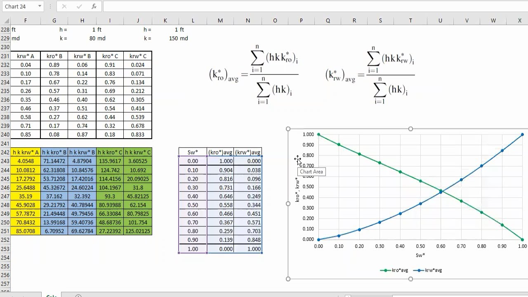
Task: Select column F header
Action: coord(26,21)
